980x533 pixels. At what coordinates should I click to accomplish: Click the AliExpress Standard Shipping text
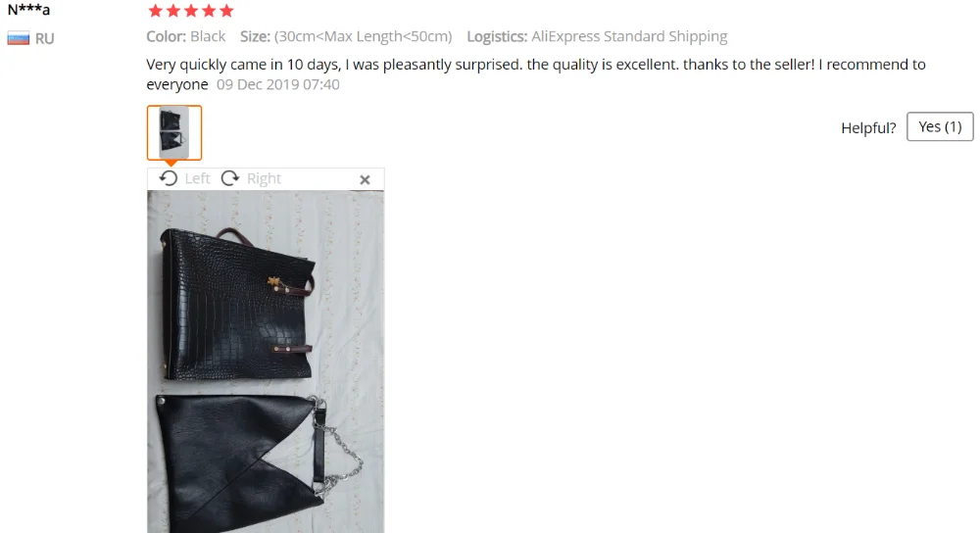(x=629, y=36)
